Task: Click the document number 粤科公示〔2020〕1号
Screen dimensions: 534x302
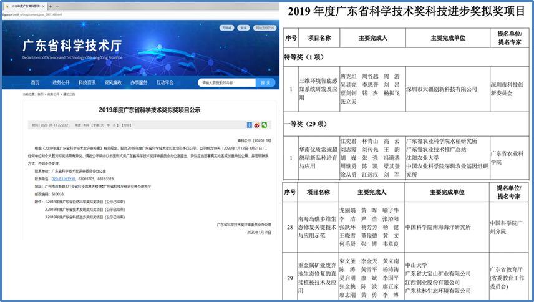Action: pyautogui.click(x=254, y=140)
